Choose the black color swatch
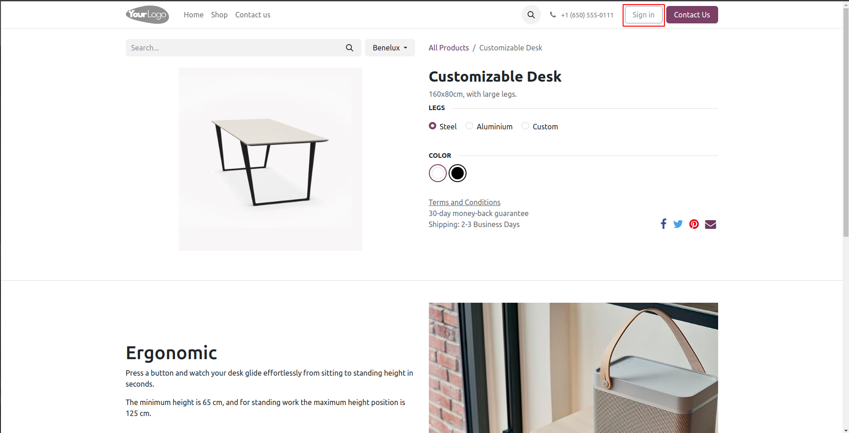Viewport: 849px width, 433px height. tap(457, 173)
